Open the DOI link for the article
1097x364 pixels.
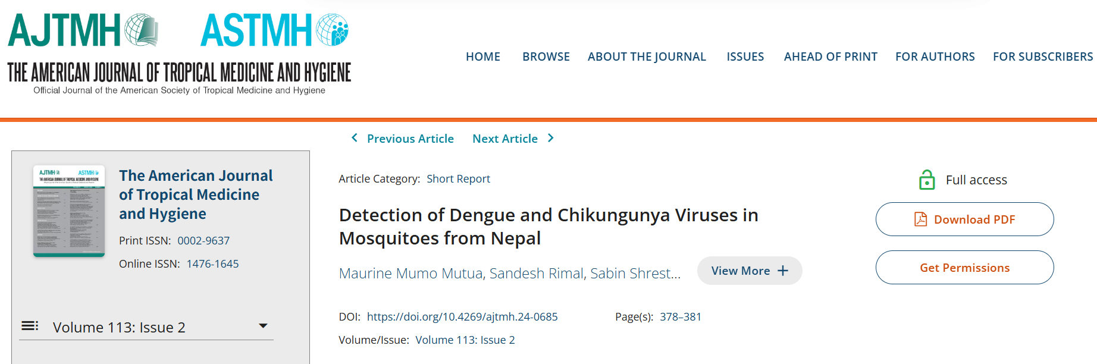coord(462,316)
